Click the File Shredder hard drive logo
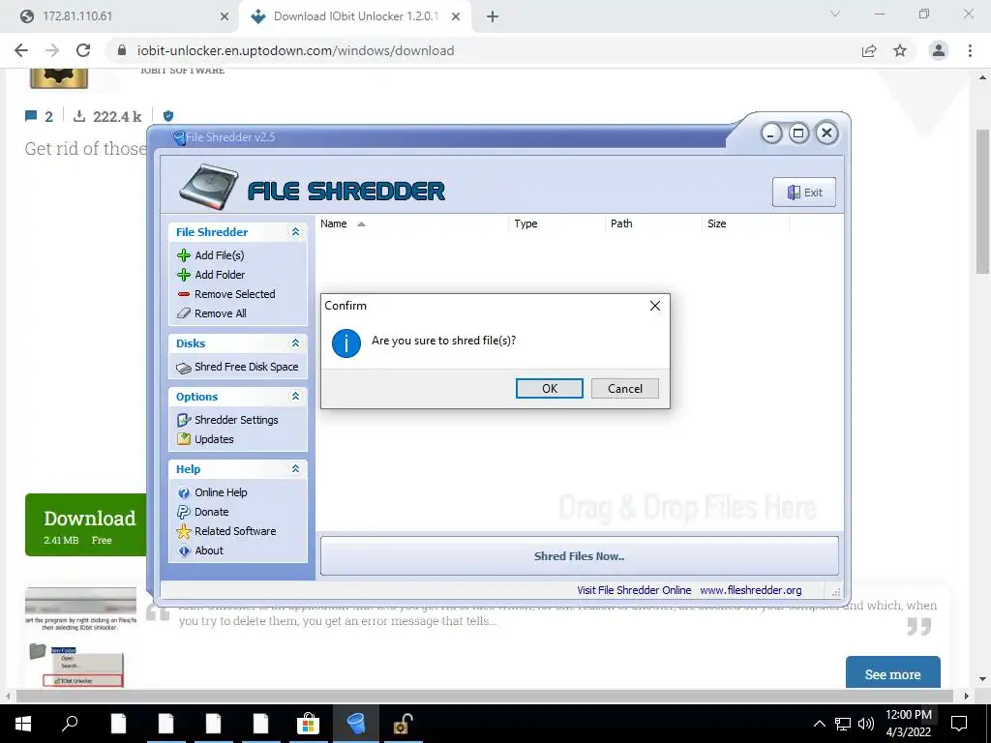Viewport: 991px width, 743px height. [209, 187]
